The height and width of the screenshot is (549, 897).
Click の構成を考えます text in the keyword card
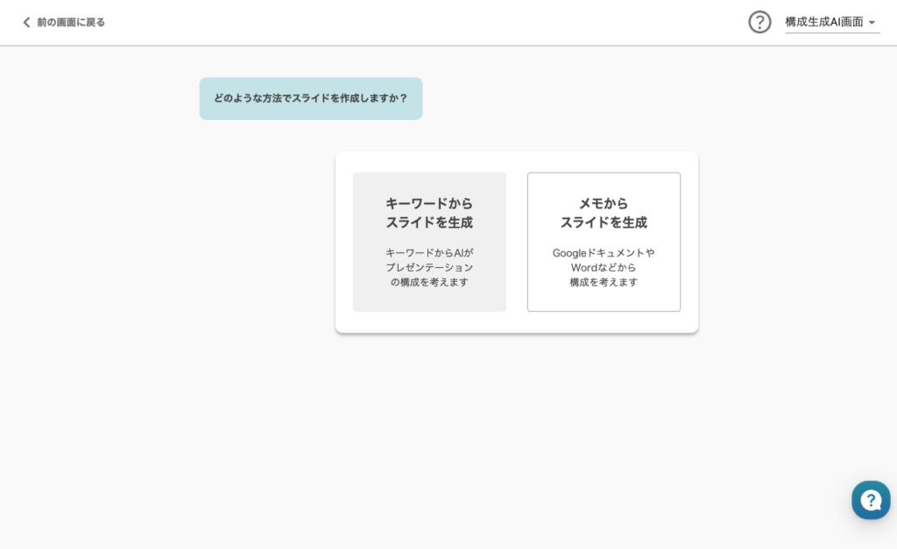[x=429, y=282]
